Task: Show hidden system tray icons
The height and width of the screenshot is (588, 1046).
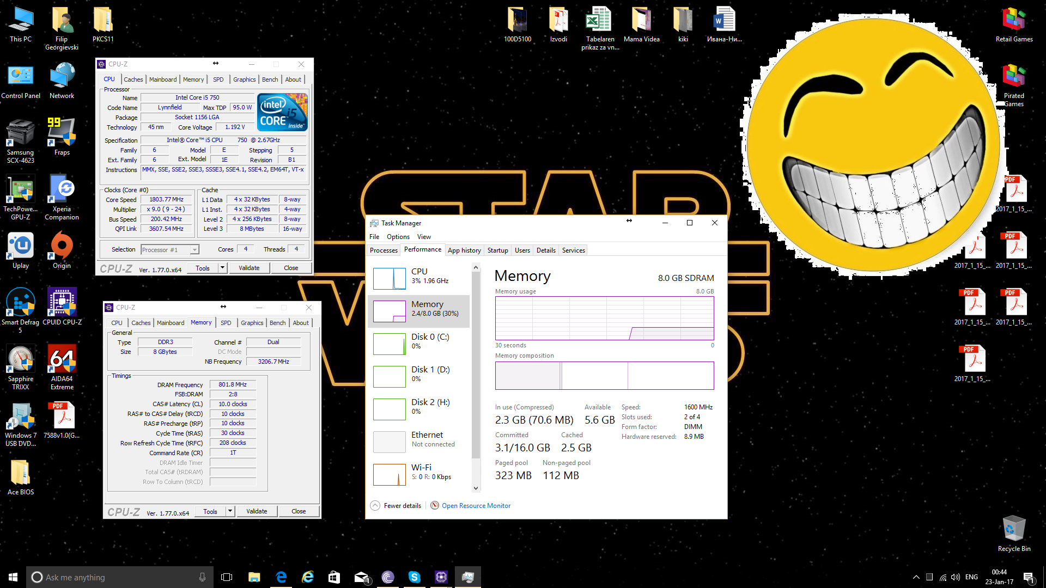Action: pyautogui.click(x=916, y=577)
